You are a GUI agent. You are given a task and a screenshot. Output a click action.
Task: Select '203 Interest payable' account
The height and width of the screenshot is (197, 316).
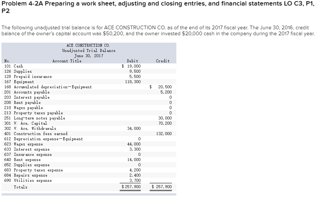pos(27,98)
